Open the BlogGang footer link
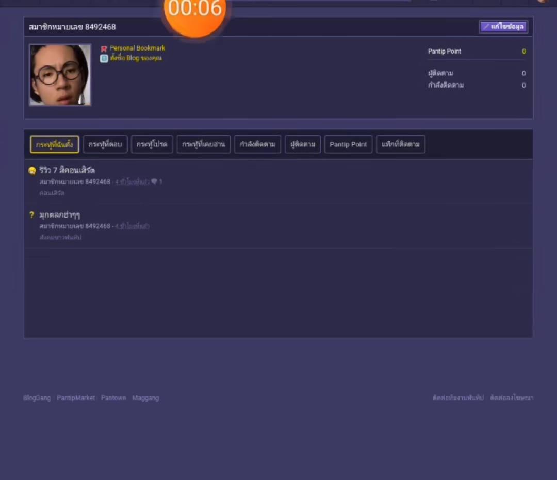Viewport: 557px width, 480px height. pyautogui.click(x=37, y=398)
